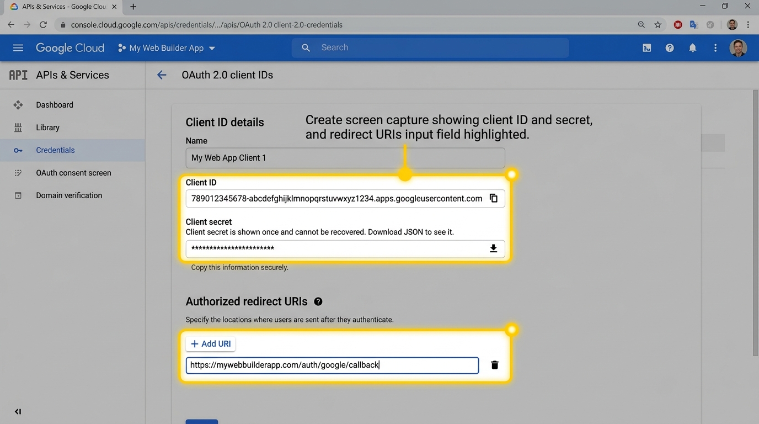Image resolution: width=759 pixels, height=424 pixels.
Task: Open the more options menu in the blue header
Action: coord(715,48)
